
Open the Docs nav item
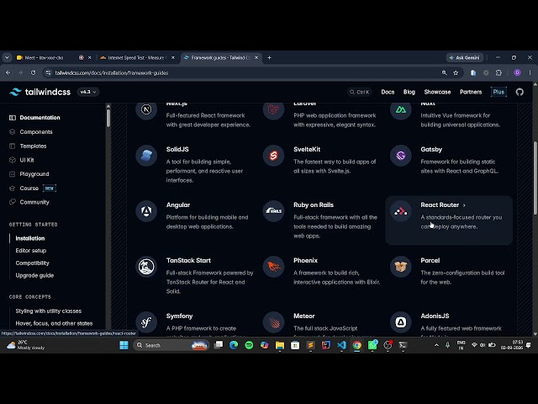388,92
